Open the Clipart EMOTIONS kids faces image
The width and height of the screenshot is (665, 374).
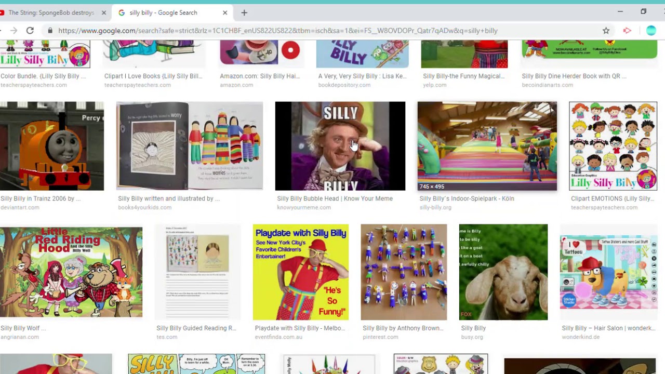tap(613, 146)
